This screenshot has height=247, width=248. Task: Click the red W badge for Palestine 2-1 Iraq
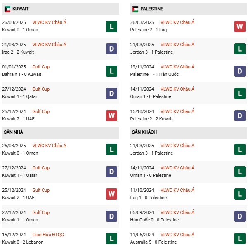tap(240, 26)
